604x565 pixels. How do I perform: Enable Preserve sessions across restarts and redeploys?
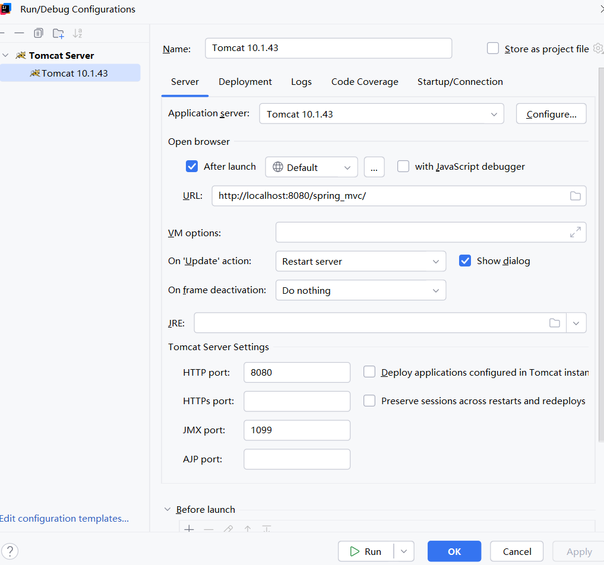[x=369, y=401]
